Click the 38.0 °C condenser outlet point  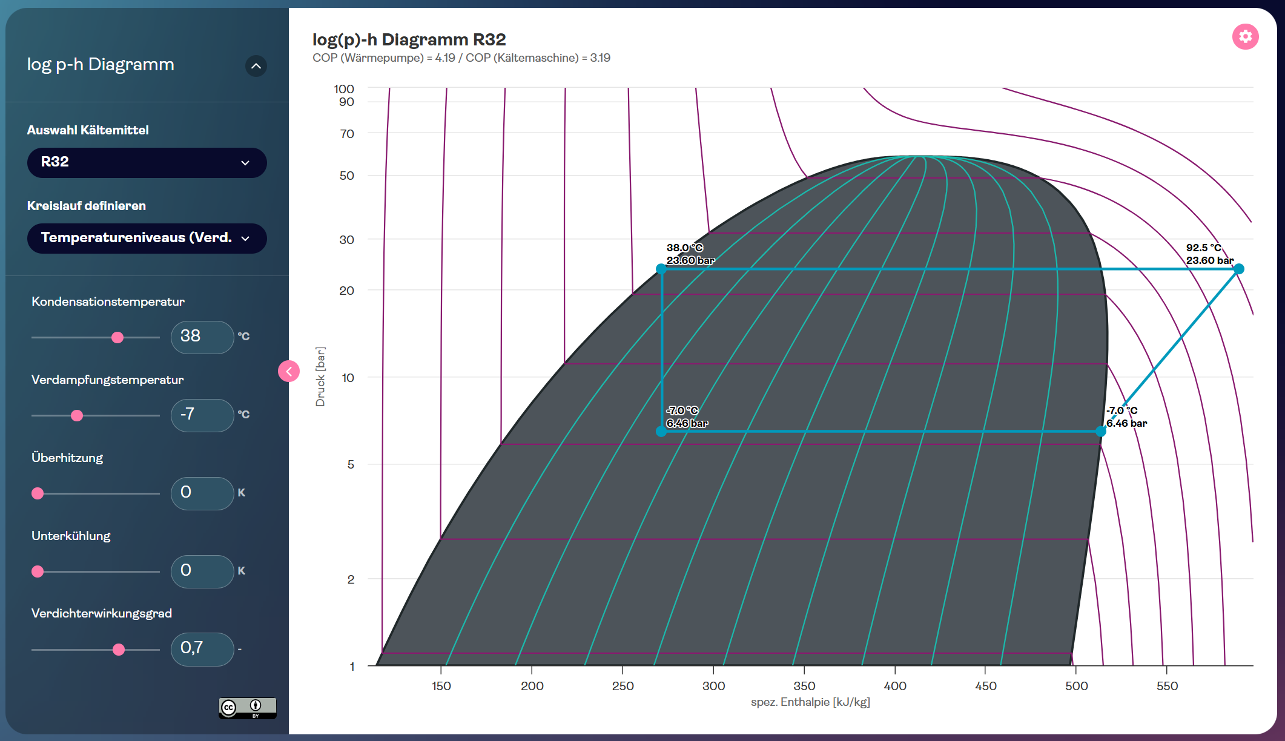pyautogui.click(x=661, y=269)
